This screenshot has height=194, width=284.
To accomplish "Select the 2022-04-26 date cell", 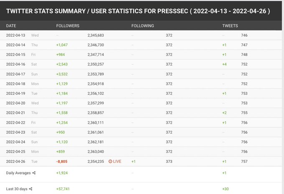I will click(x=16, y=161).
